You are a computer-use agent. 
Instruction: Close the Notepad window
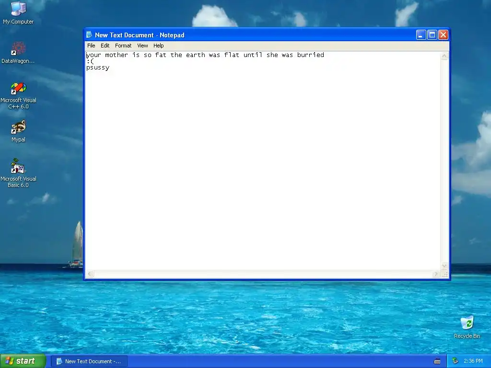point(443,34)
